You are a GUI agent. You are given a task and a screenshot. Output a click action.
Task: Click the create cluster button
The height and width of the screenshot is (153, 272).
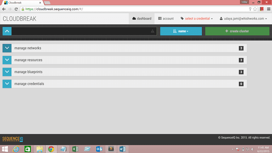237,31
